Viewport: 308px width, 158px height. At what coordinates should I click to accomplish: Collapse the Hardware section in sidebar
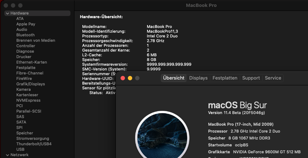pos(8,13)
